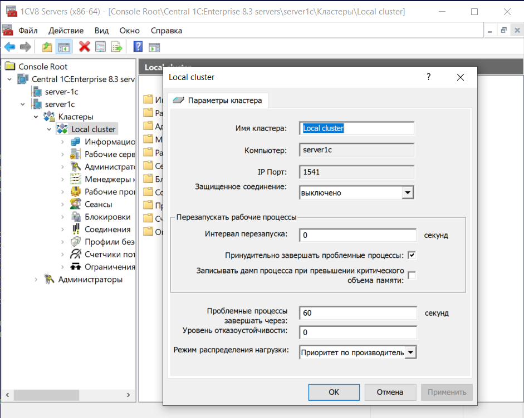Screen dimensions: 524x418
Task: Open the Действие menu
Action: [x=66, y=31]
